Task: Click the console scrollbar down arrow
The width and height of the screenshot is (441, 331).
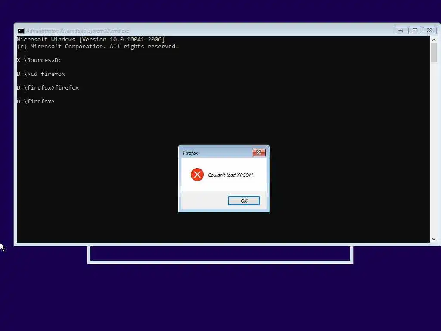Action: pos(434,239)
